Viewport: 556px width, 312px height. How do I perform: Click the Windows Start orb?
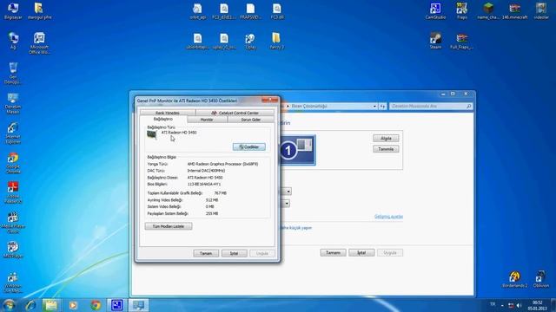pyautogui.click(x=9, y=305)
